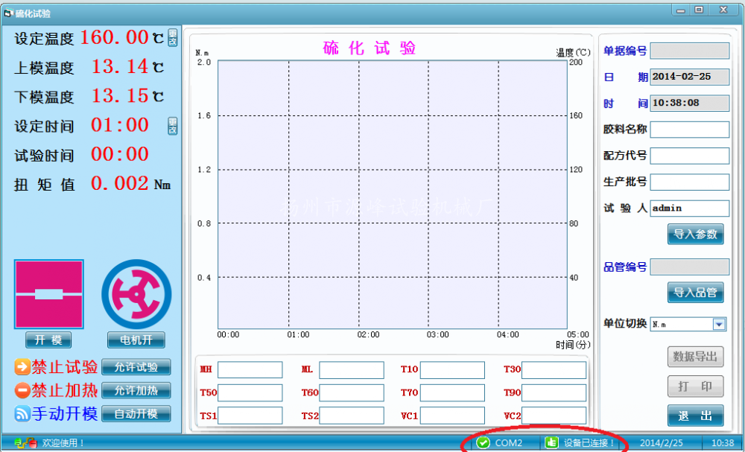Enable heating via the 允许加热 button

[136, 389]
